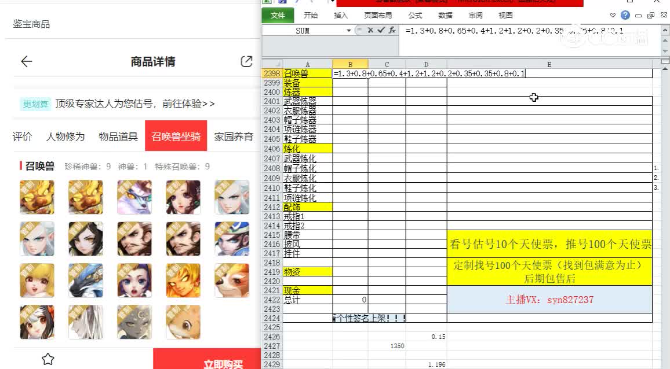Click cell 披风

pyautogui.click(x=308, y=245)
